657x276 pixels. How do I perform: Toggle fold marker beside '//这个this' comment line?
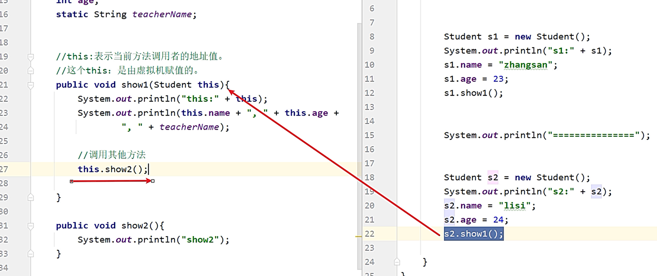[31, 71]
